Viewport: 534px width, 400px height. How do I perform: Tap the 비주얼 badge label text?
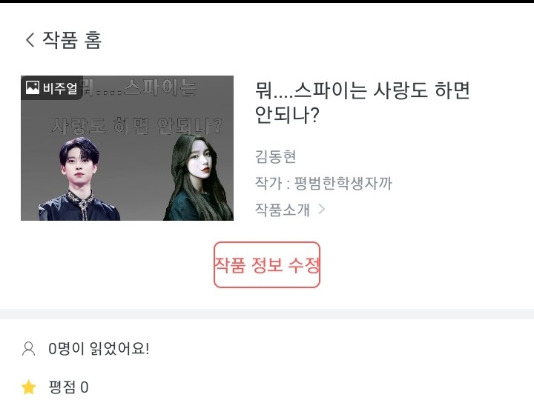(x=60, y=88)
